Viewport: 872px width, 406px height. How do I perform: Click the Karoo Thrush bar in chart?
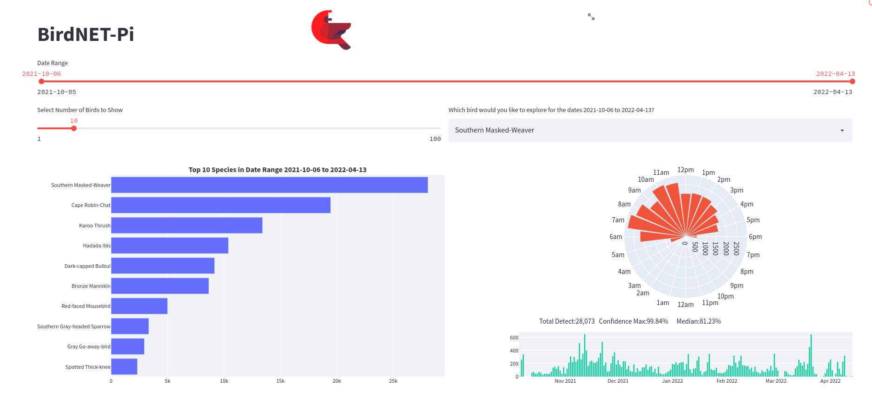click(x=187, y=226)
